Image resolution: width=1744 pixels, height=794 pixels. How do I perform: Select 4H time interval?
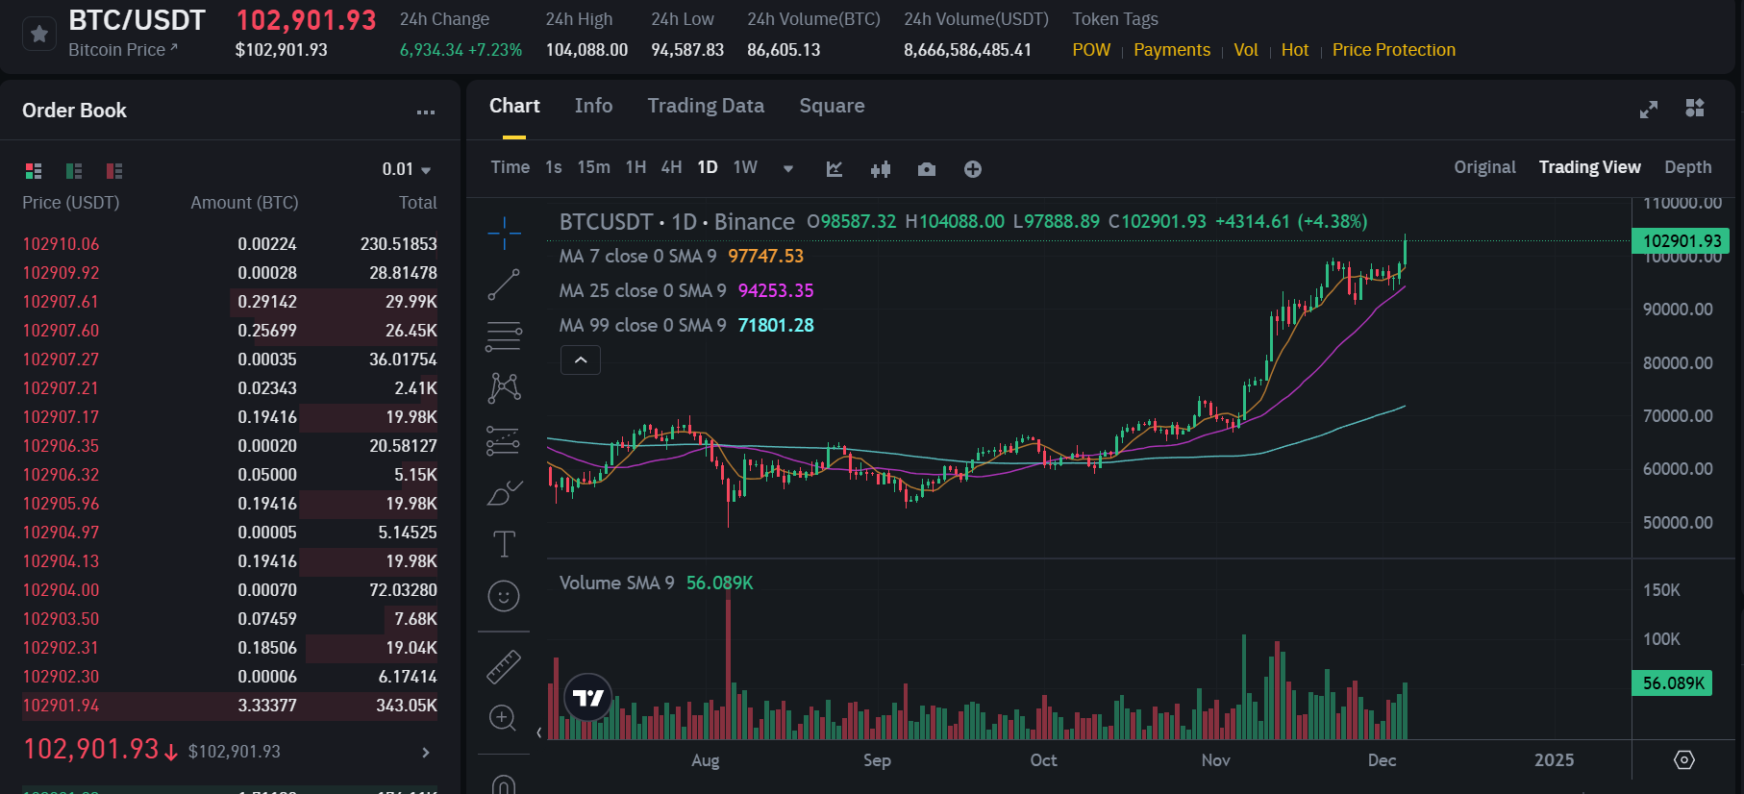671,167
